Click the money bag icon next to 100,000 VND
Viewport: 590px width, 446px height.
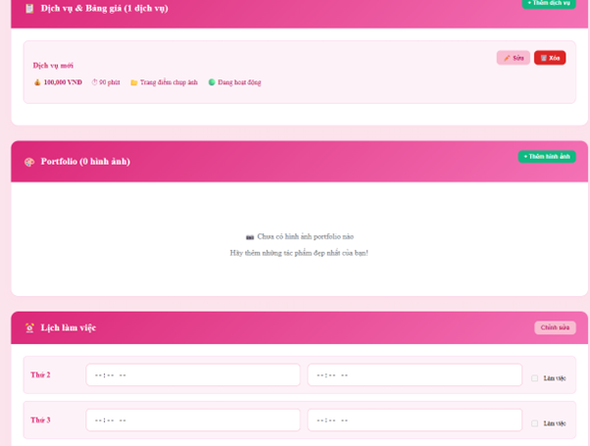(37, 82)
